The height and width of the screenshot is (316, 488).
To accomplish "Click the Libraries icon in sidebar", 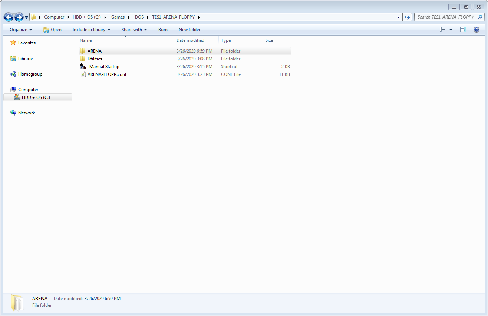I will 13,59.
